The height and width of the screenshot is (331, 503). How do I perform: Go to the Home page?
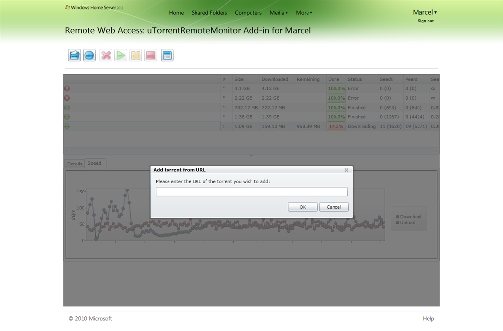pos(176,13)
